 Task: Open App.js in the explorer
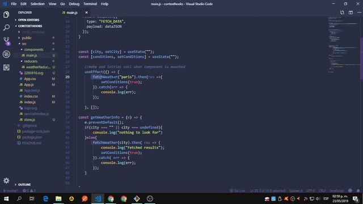tap(29, 84)
